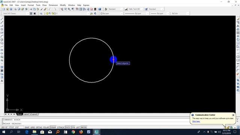Select the Move tool in Modify toolbar

pos(238,36)
